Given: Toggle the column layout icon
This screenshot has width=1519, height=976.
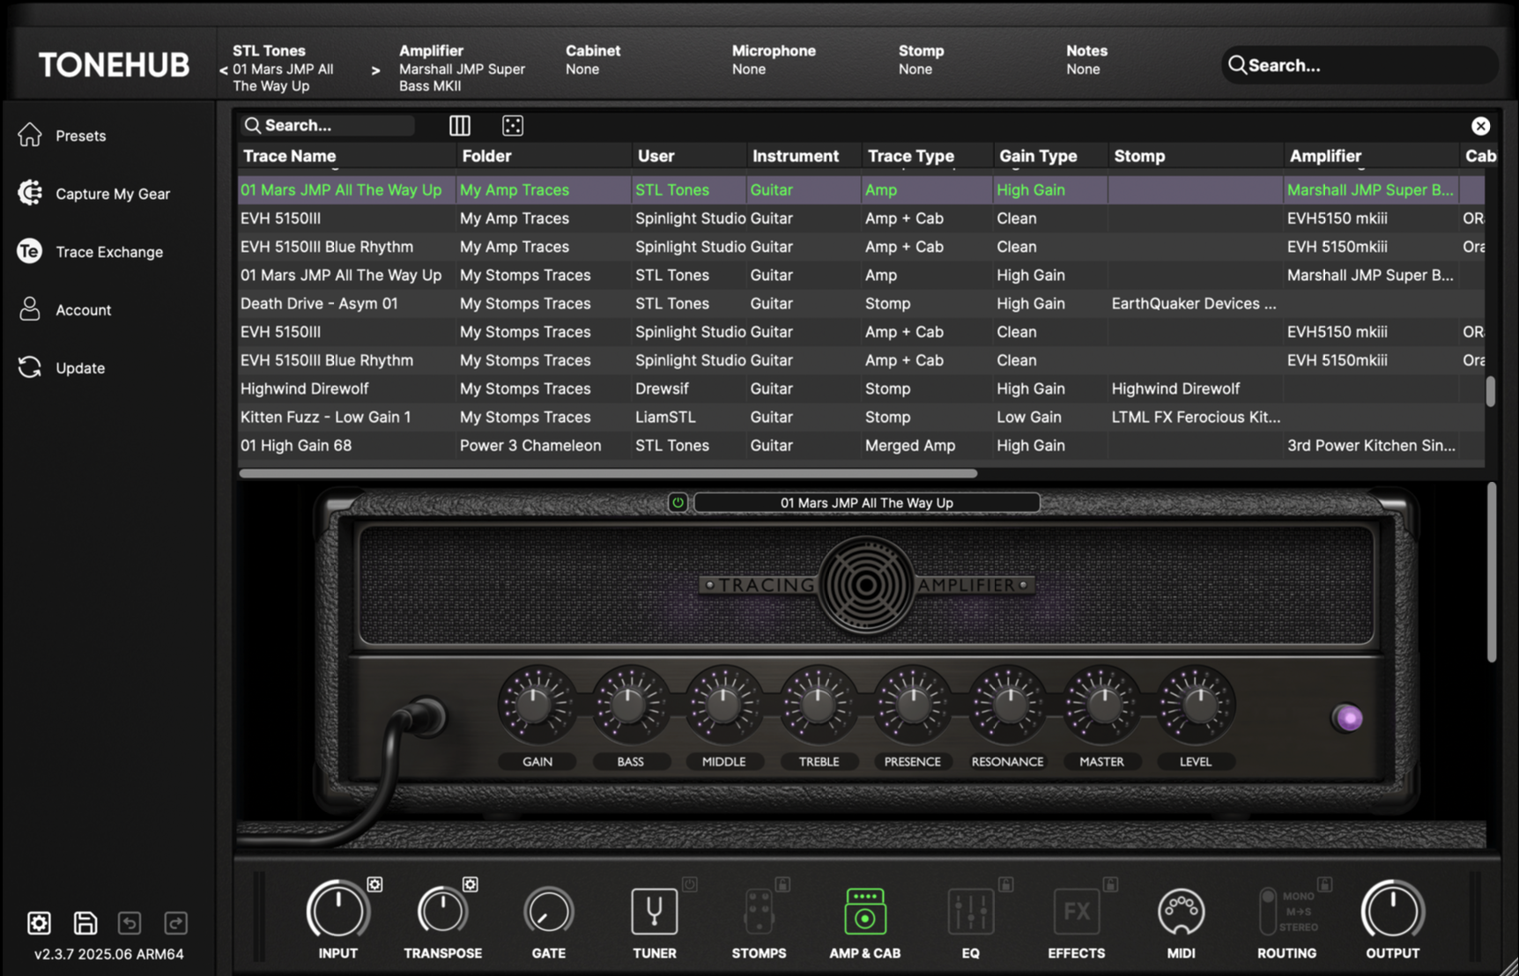Looking at the screenshot, I should click(460, 125).
